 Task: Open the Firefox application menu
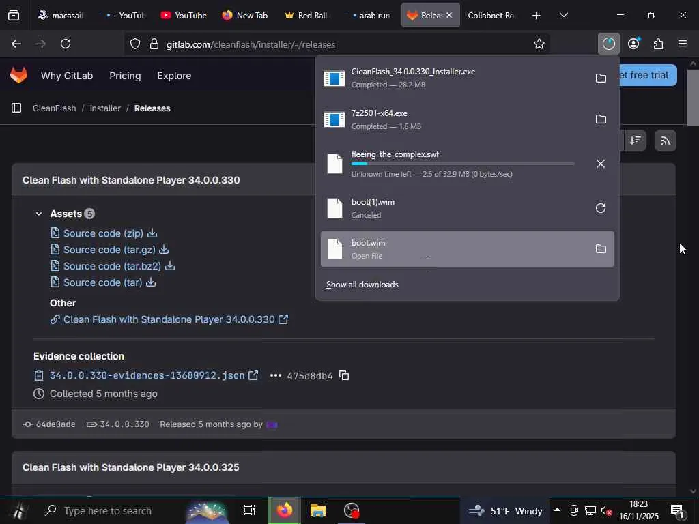tap(683, 44)
